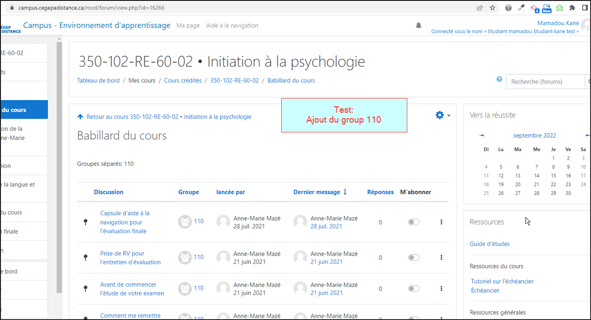Click the search forums help icon

(x=499, y=80)
